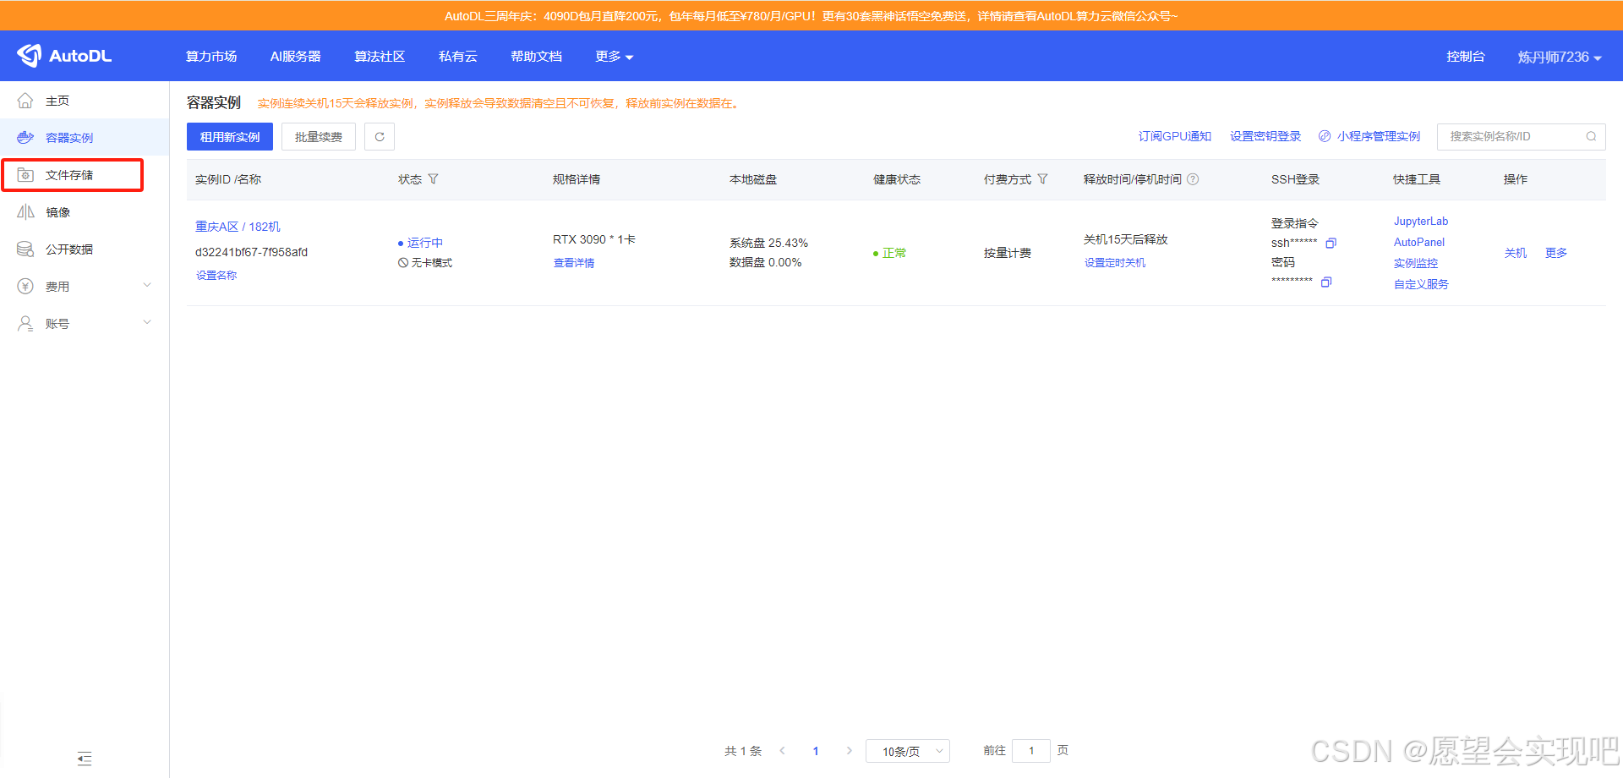The height and width of the screenshot is (778, 1623).
Task: Click the home icon beside 主页
Action: [x=25, y=101]
